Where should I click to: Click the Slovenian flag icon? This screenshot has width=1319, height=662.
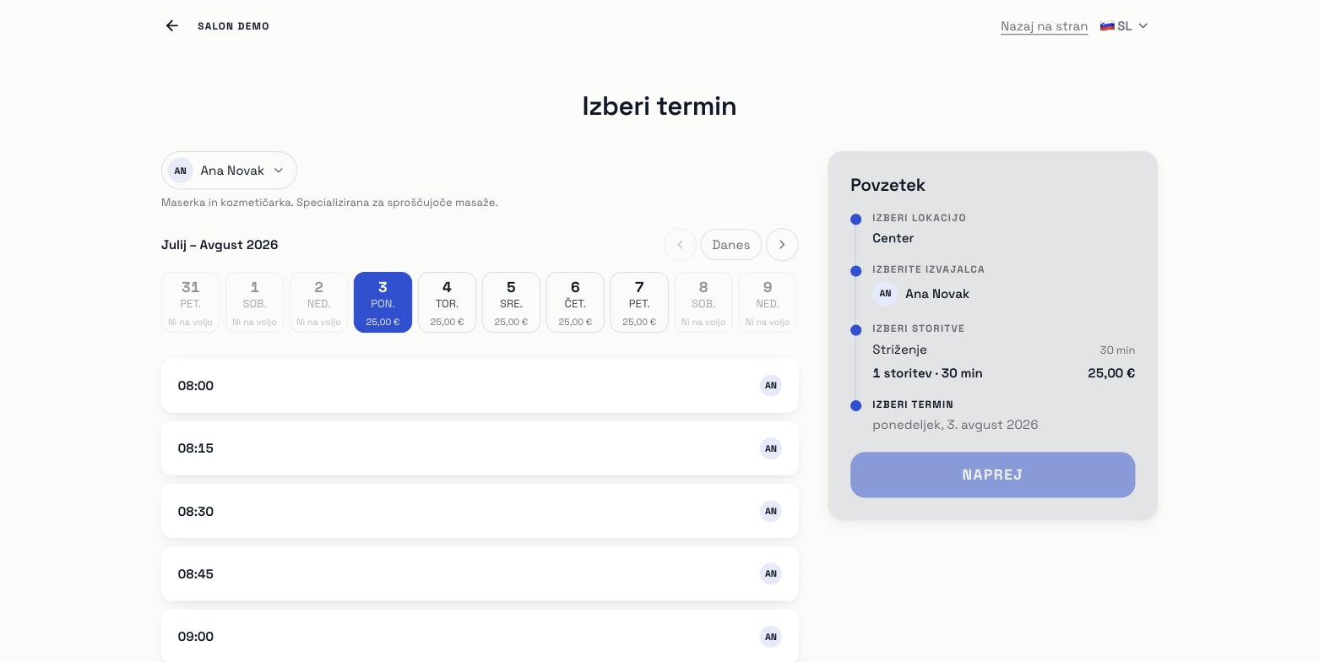1107,26
